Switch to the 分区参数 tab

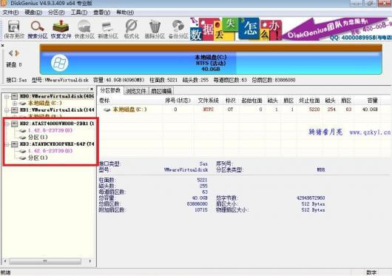pyautogui.click(x=110, y=90)
